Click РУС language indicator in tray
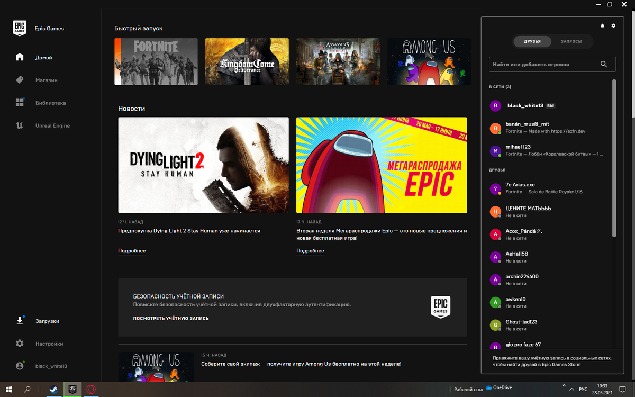This screenshot has height=397, width=635. tap(583, 389)
